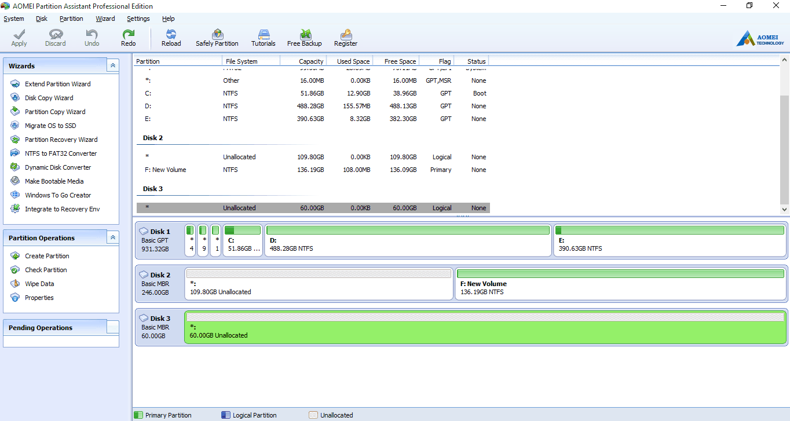Select the F: New Volume list row
Screen dimensions: 790x421
pos(313,170)
